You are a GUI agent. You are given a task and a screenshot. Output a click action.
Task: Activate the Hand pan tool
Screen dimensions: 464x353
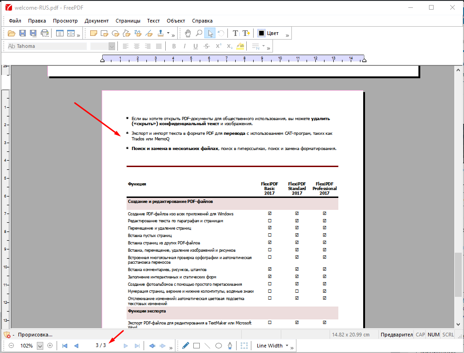(188, 33)
